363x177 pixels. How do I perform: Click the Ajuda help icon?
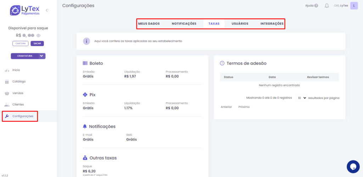(x=316, y=6)
